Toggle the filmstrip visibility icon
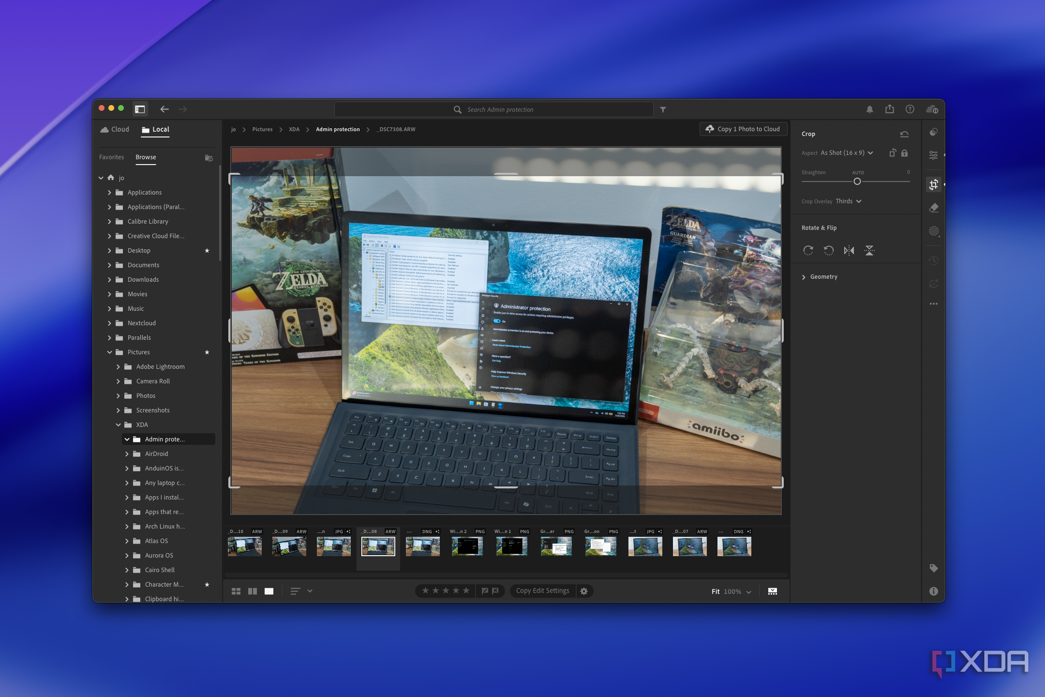1045x697 pixels. tap(773, 591)
